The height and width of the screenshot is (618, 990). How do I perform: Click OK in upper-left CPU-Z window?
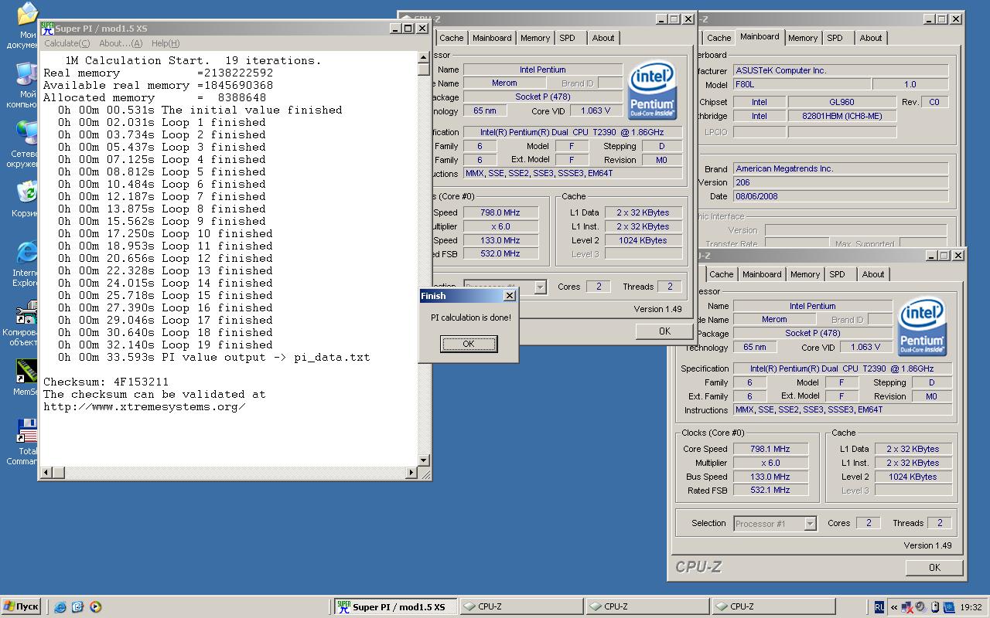pos(664,331)
